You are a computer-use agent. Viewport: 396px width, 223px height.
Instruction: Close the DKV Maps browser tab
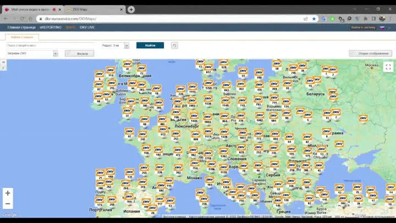coord(122,9)
